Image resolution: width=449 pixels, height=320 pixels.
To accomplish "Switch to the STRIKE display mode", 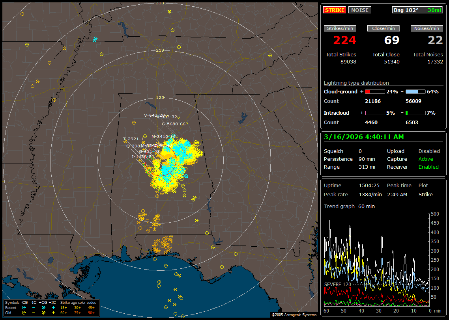I will pos(335,10).
